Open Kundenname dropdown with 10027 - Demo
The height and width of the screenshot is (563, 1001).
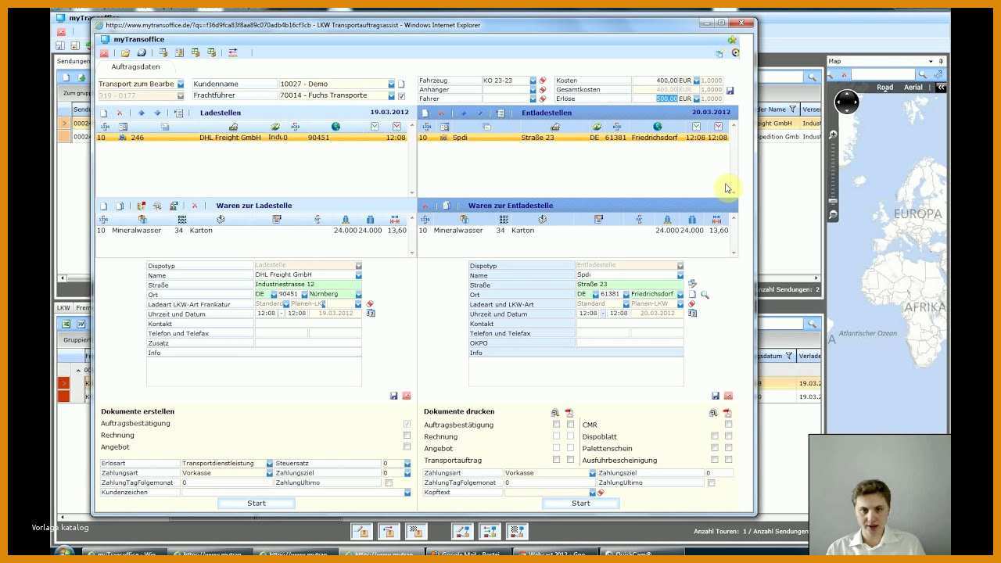[x=392, y=84]
